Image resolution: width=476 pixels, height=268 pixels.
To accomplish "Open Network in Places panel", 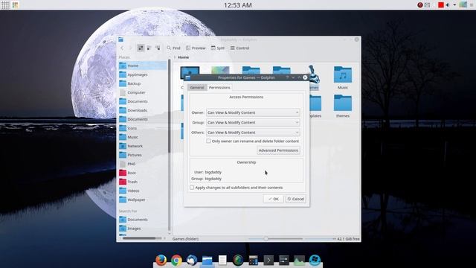I will [x=143, y=146].
